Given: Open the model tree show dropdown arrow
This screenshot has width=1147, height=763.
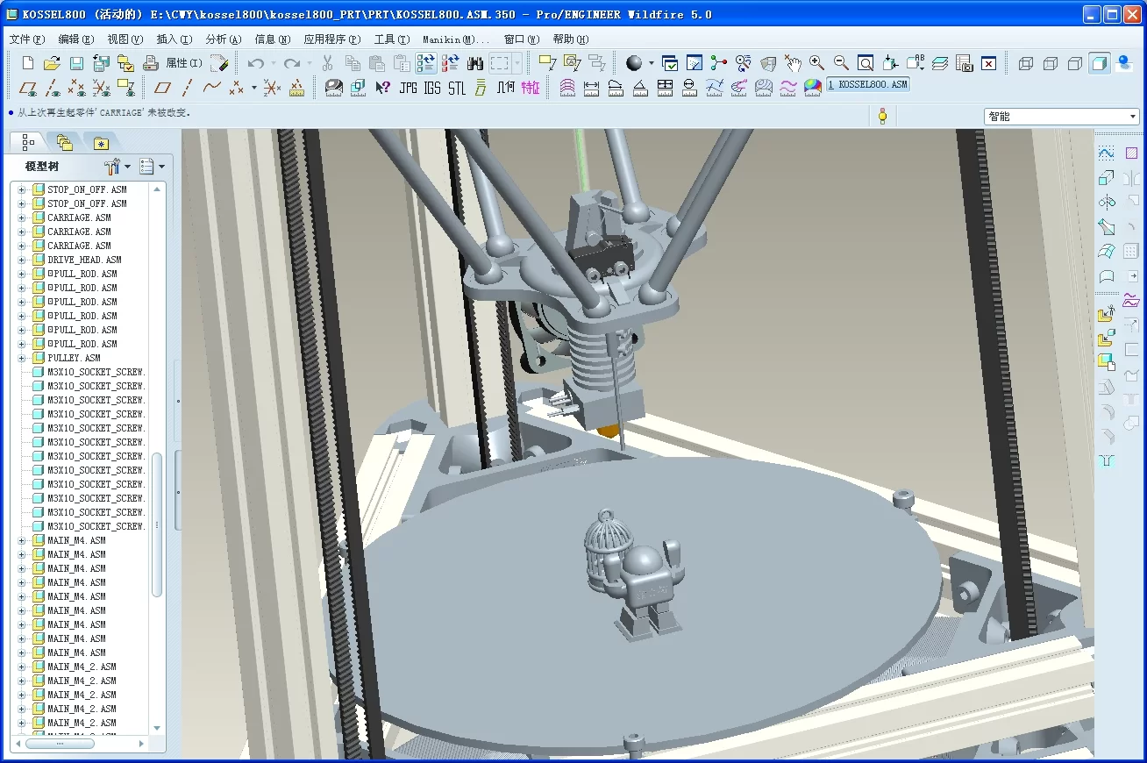Looking at the screenshot, I should pos(161,167).
